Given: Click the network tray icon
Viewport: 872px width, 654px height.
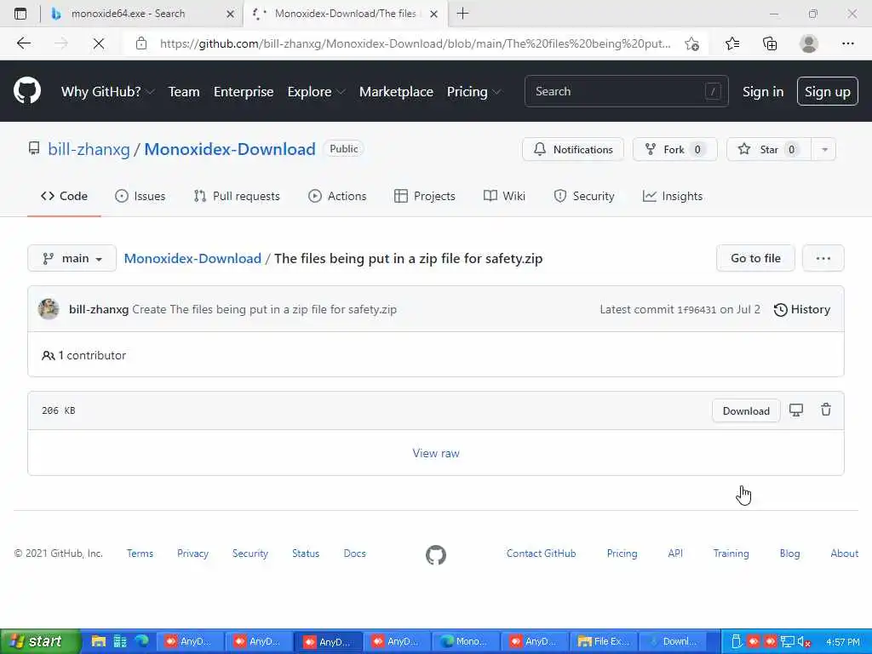Looking at the screenshot, I should 787,642.
